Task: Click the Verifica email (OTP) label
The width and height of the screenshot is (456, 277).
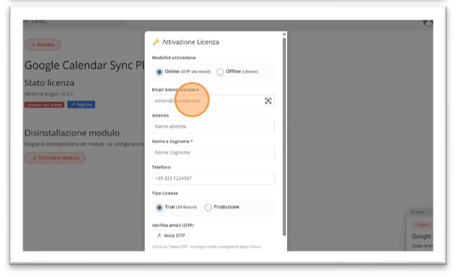Action: pos(173,225)
